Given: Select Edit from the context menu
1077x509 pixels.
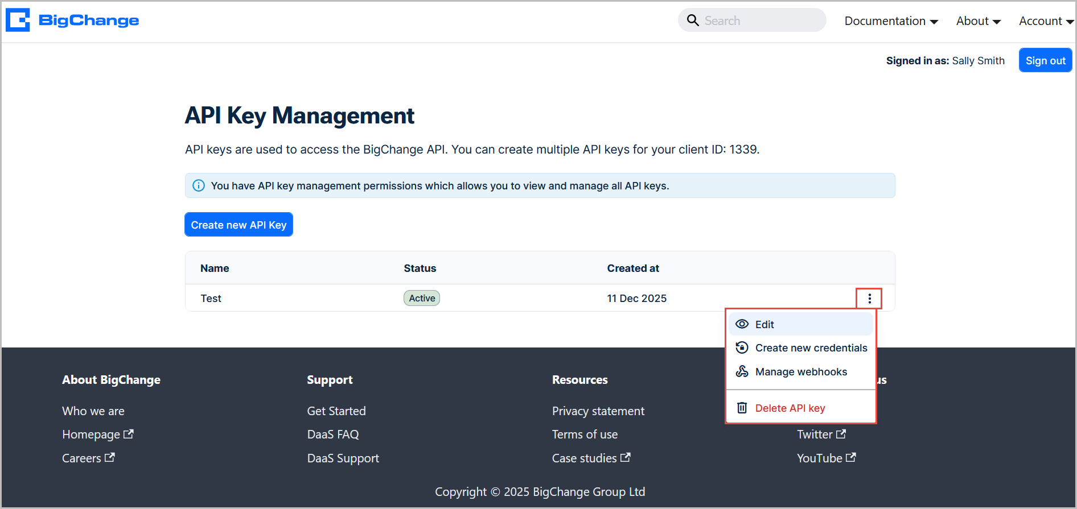Looking at the screenshot, I should tap(801, 324).
